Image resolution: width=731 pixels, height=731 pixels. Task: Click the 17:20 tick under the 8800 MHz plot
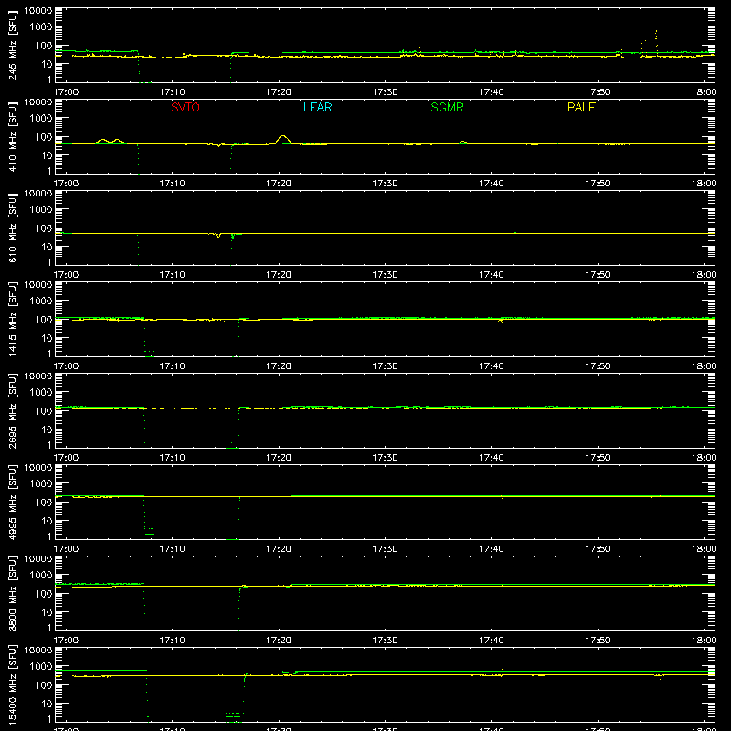coord(279,641)
